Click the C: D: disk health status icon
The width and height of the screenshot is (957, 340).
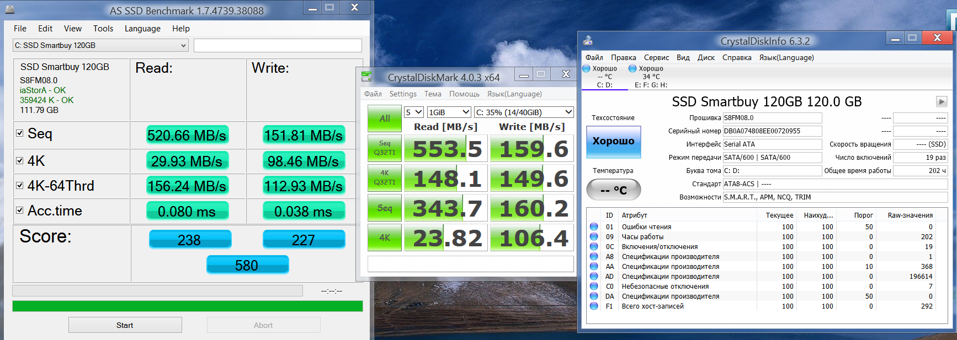pos(587,68)
